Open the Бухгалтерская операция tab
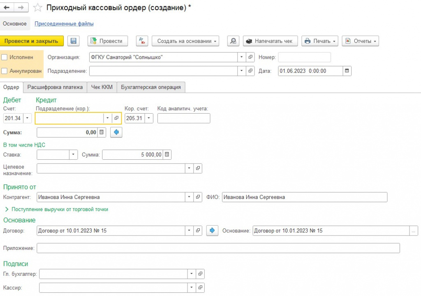 (x=151, y=87)
